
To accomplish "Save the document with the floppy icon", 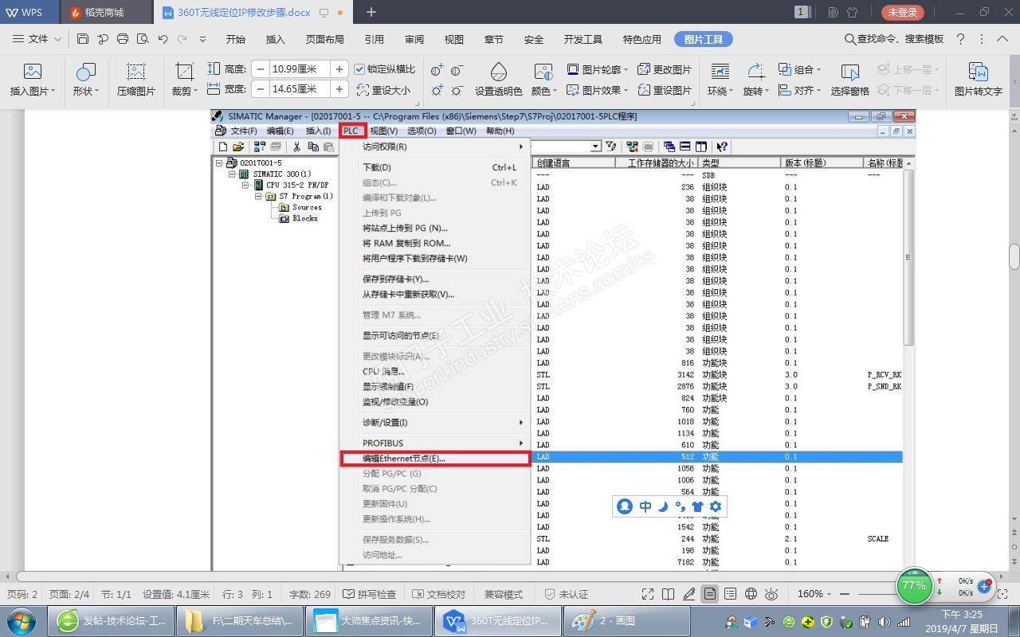I will point(83,39).
